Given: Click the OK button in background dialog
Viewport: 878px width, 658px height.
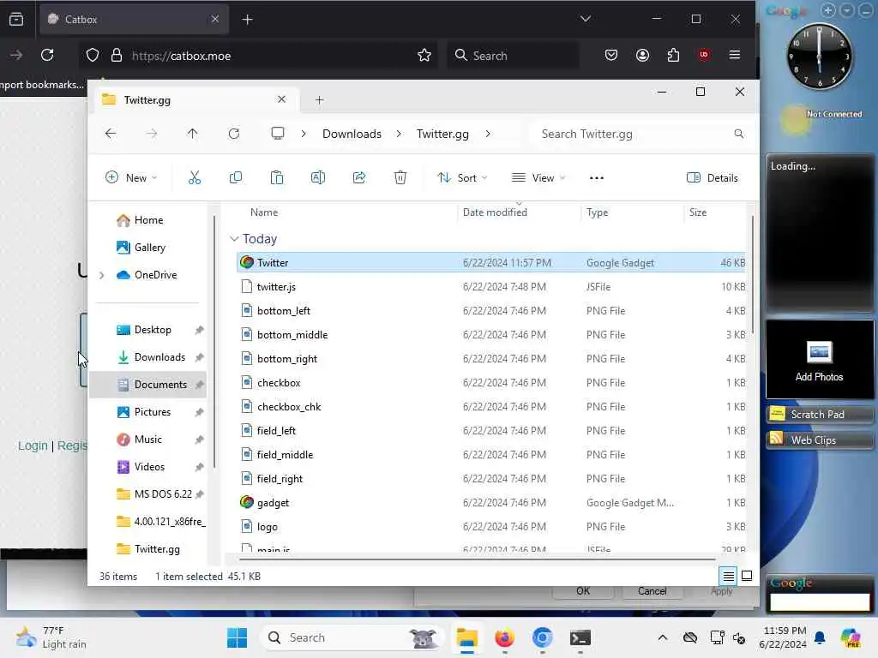Looking at the screenshot, I should click(583, 591).
